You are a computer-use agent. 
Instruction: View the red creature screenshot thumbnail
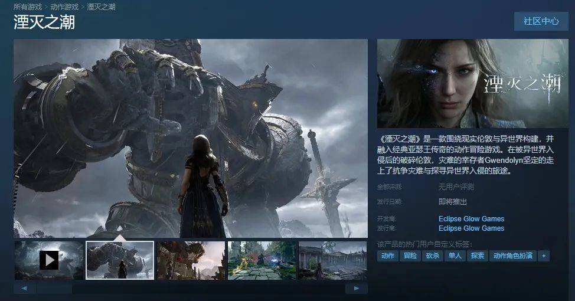point(191,260)
